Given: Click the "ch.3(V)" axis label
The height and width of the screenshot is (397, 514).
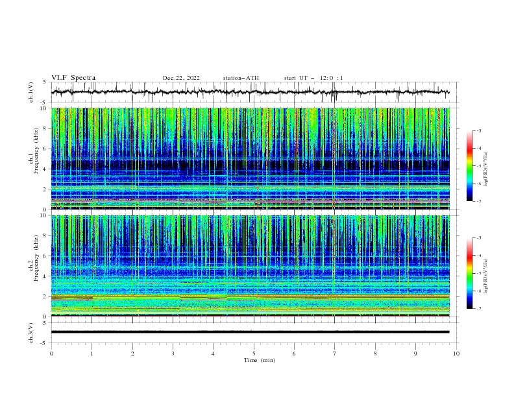Looking at the screenshot, I should 31,333.
